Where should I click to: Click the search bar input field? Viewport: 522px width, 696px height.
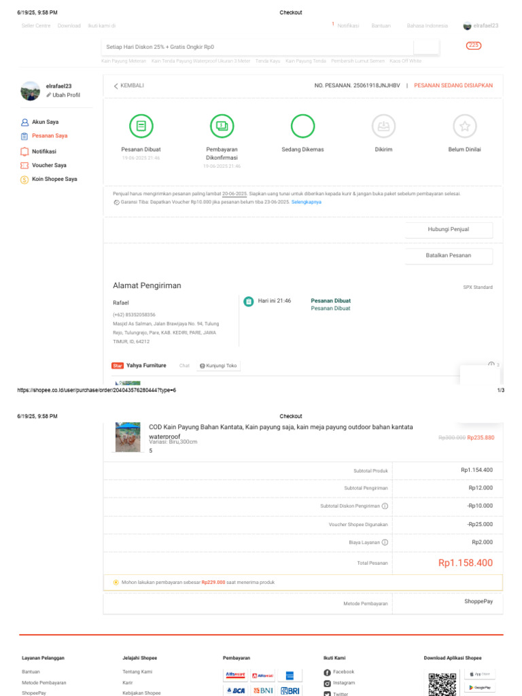tap(258, 47)
